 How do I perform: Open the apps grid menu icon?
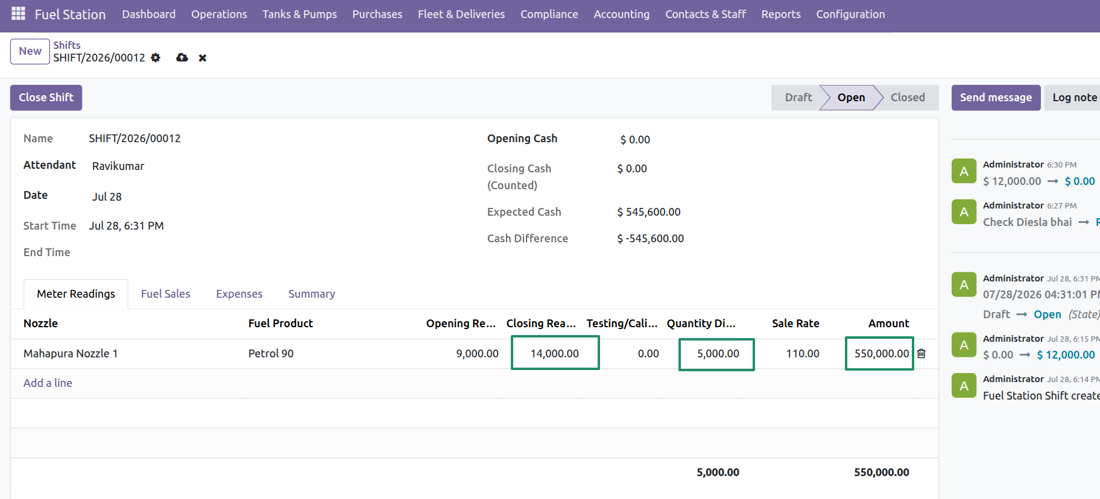click(18, 13)
